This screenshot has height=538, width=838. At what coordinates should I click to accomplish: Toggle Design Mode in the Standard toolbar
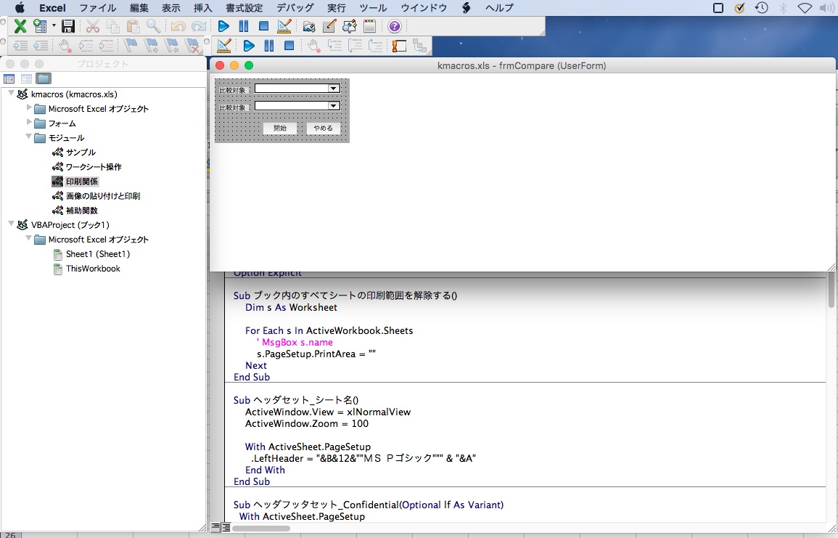click(284, 26)
